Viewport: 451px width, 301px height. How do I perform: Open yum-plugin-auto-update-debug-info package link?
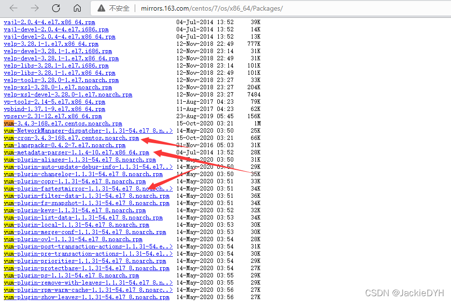88,167
